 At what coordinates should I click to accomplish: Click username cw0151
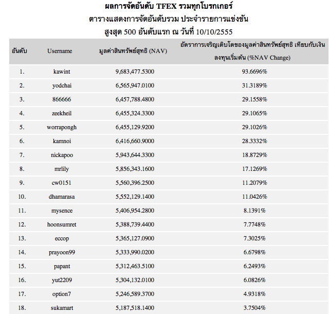[62, 183]
